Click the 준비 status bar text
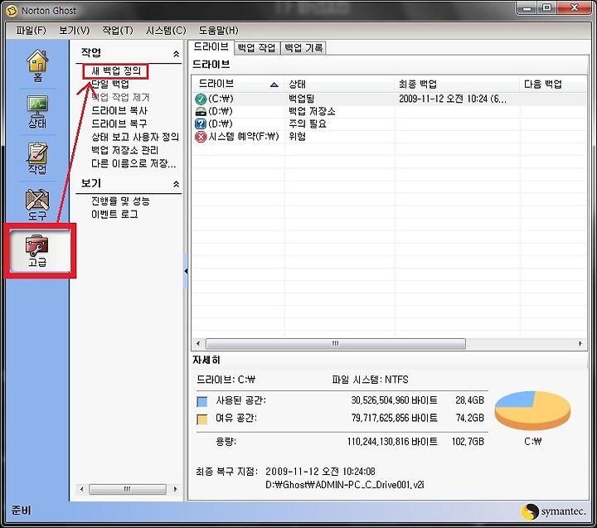Image resolution: width=597 pixels, height=528 pixels. click(22, 511)
